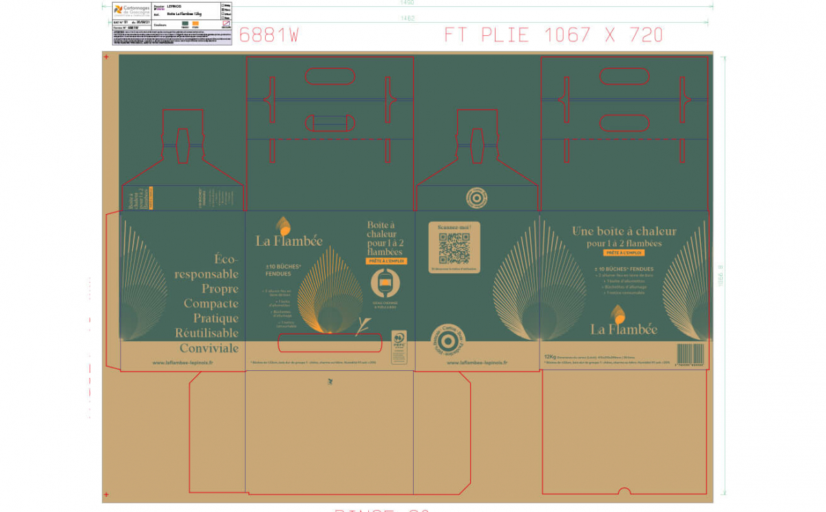Screen dimensions: 826x512
Task: Click the red '6881W' label
Action: [269, 36]
